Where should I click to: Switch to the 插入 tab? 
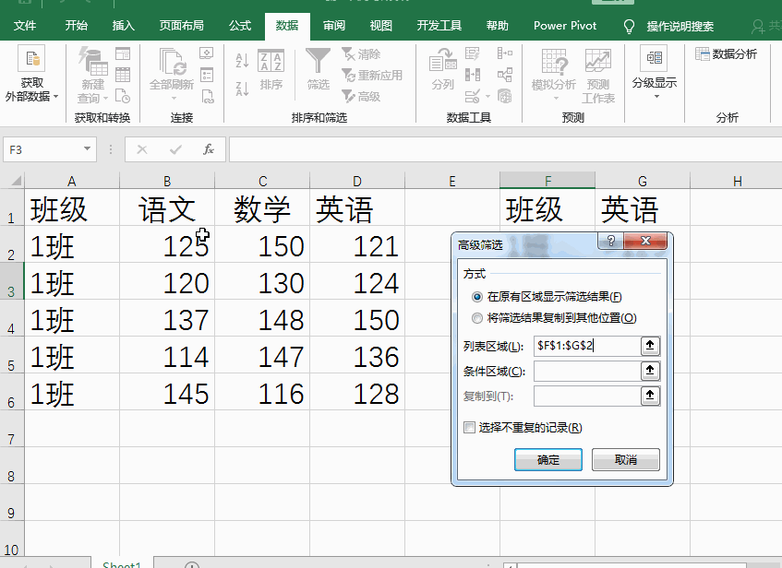pyautogui.click(x=123, y=26)
